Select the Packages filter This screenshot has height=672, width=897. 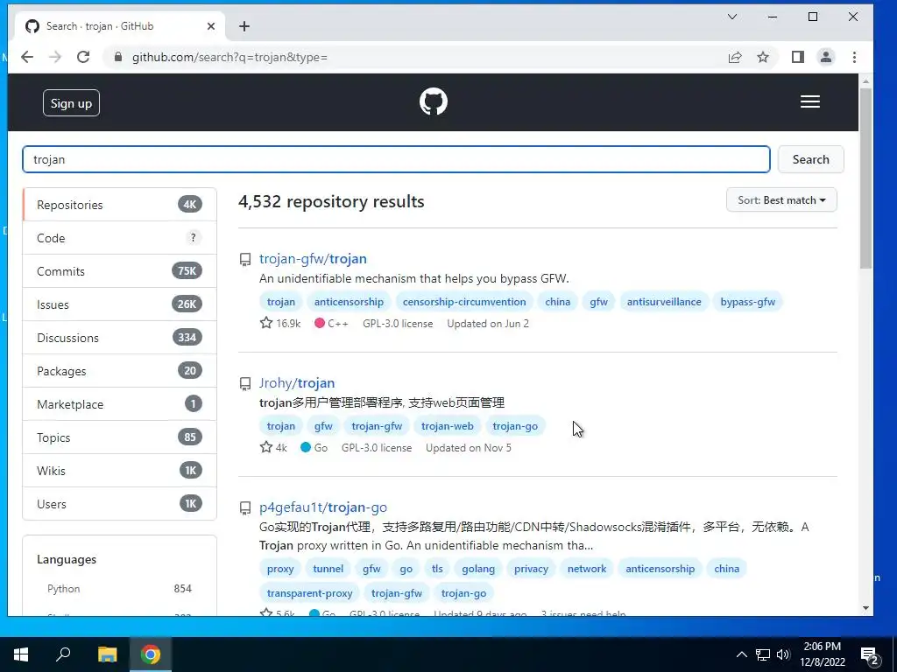pyautogui.click(x=119, y=371)
